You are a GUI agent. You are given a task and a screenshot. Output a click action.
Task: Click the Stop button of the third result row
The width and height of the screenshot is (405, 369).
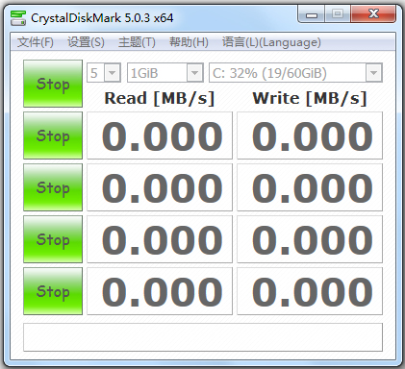53,239
